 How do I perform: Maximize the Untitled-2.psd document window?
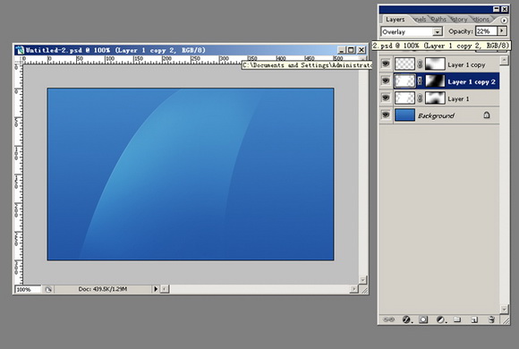351,50
